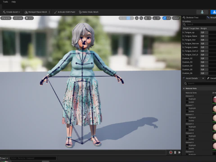216x162 pixels.
Task: Switch to the Skeleton editor mode icon
Action: [x=202, y=12]
